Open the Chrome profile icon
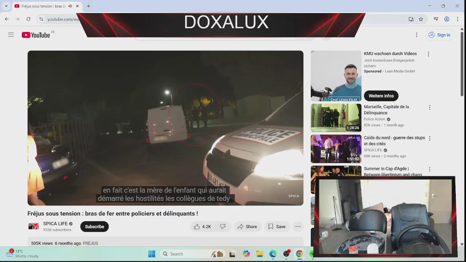 pos(447,19)
